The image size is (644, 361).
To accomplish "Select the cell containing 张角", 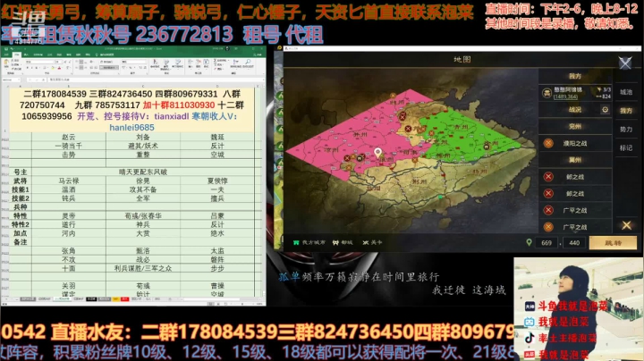I will (69, 251).
